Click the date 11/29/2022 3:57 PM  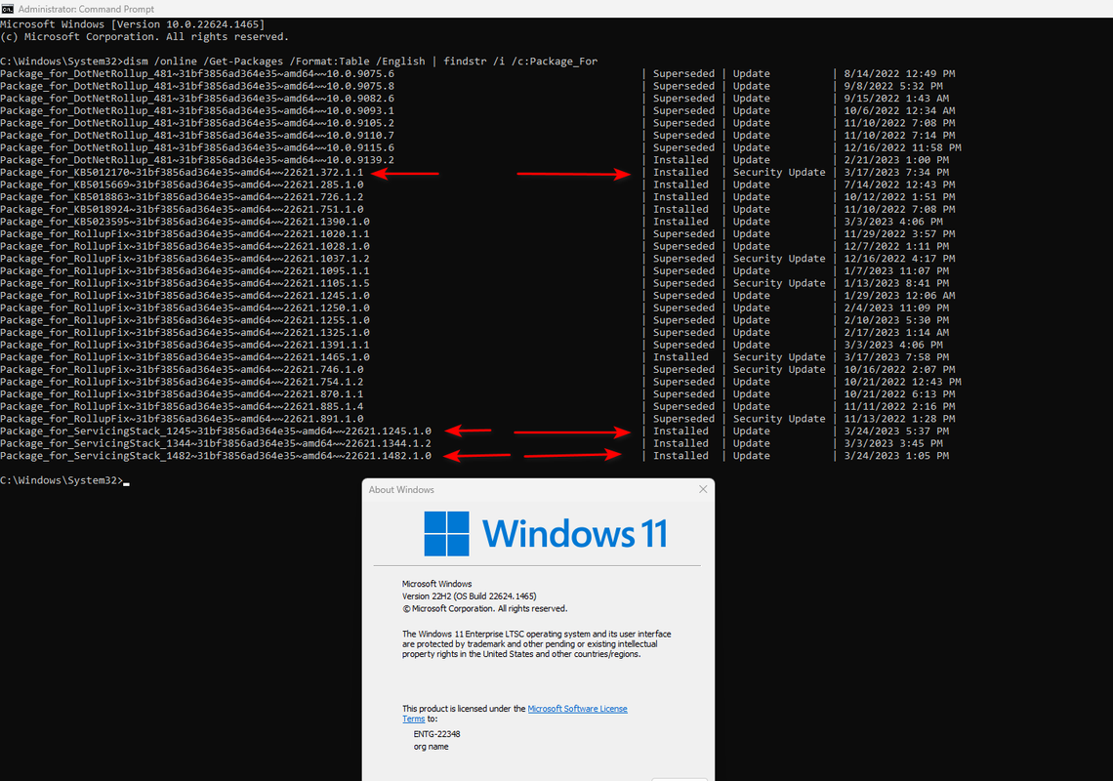[x=899, y=234]
